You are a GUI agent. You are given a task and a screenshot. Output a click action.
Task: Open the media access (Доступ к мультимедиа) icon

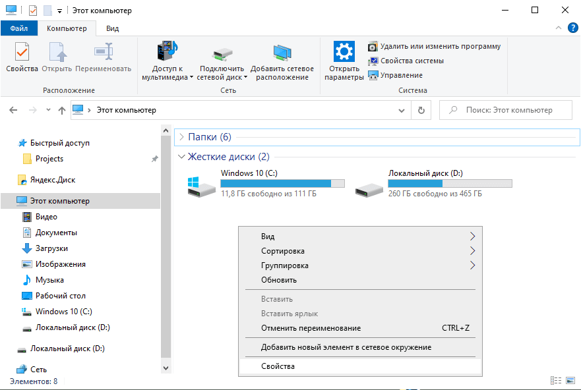coord(168,53)
